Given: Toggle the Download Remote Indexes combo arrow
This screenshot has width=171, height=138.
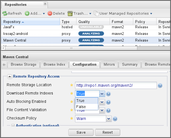Looking at the screenshot, I should (102, 94).
